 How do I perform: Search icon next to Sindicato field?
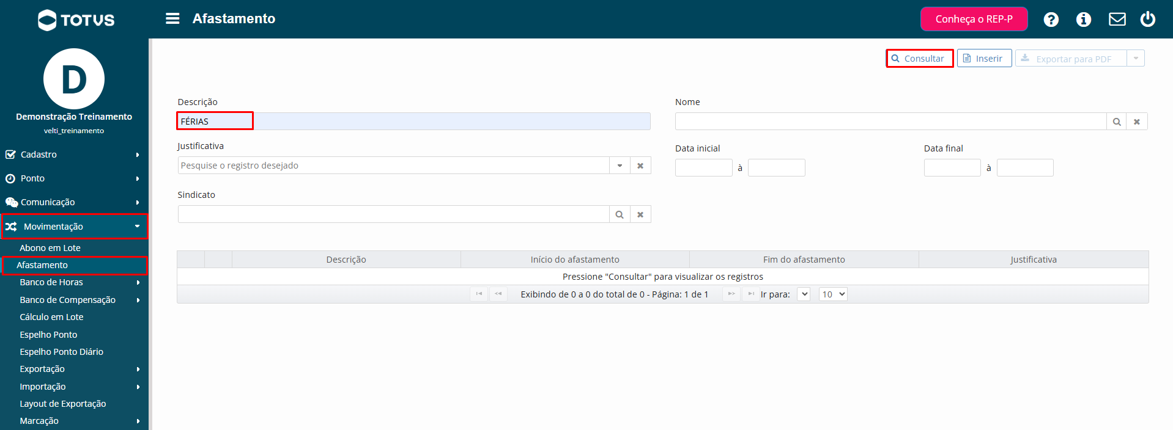coord(620,214)
